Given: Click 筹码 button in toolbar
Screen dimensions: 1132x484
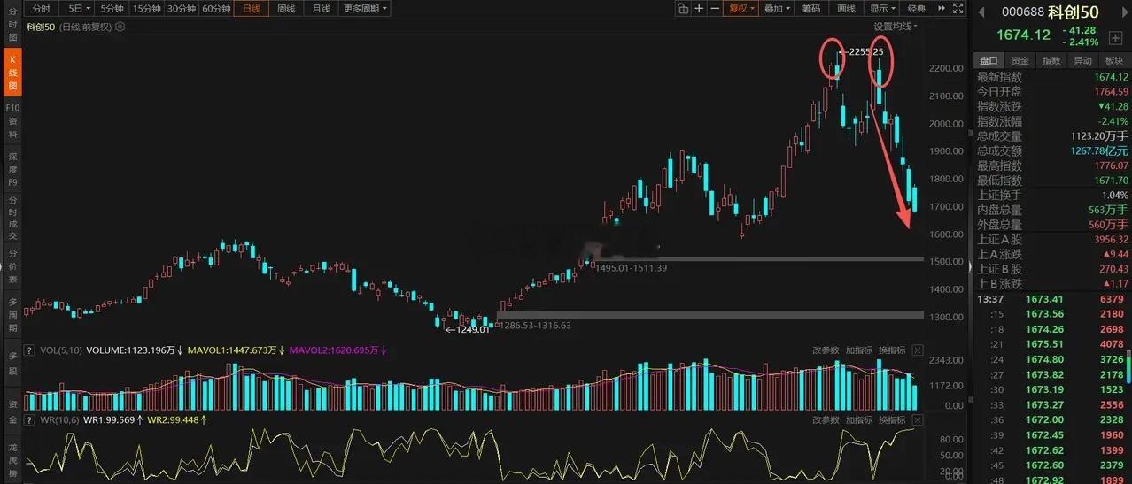Looking at the screenshot, I should click(x=810, y=8).
